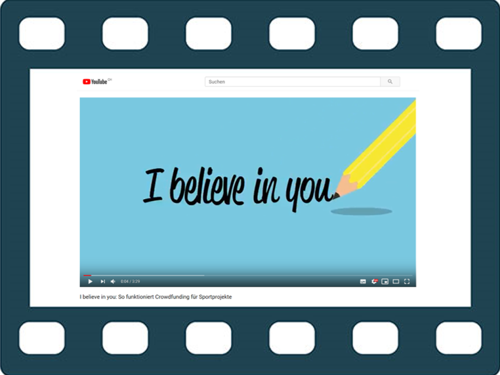
Task: Click the video title about Crowdfunding für Sportprojekte
Action: (156, 297)
